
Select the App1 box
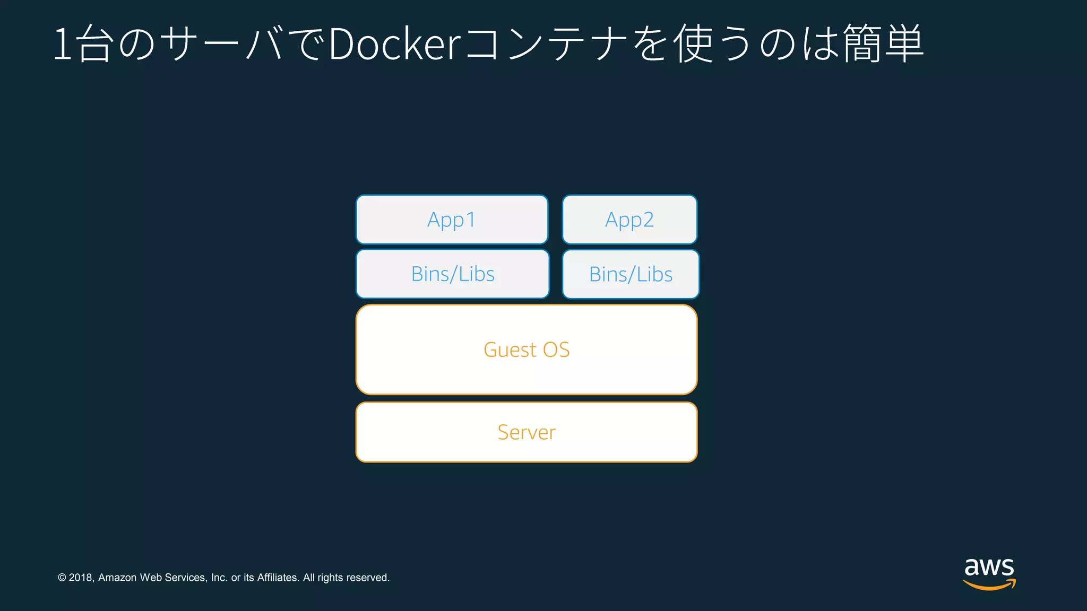click(x=452, y=220)
